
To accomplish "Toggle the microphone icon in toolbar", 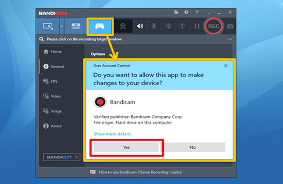I will tap(154, 26).
